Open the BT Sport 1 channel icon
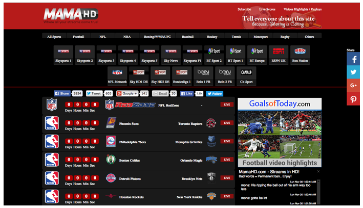Screen dimensions: 363x208 tap(236, 55)
